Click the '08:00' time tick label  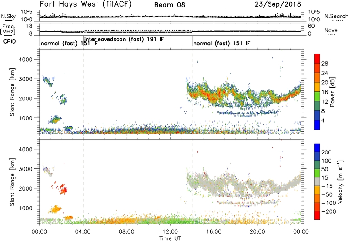(x=127, y=232)
